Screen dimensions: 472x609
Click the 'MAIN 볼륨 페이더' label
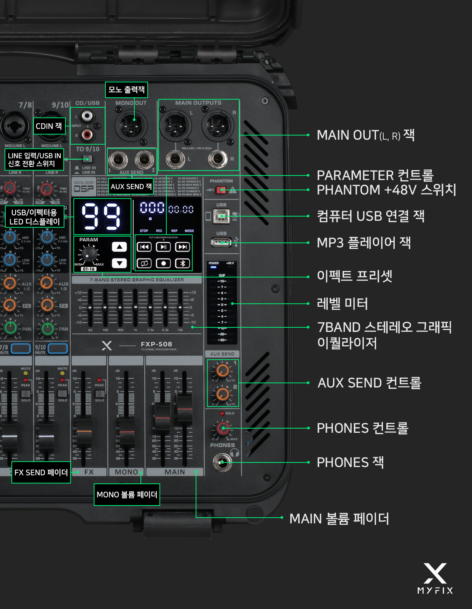pos(339,518)
